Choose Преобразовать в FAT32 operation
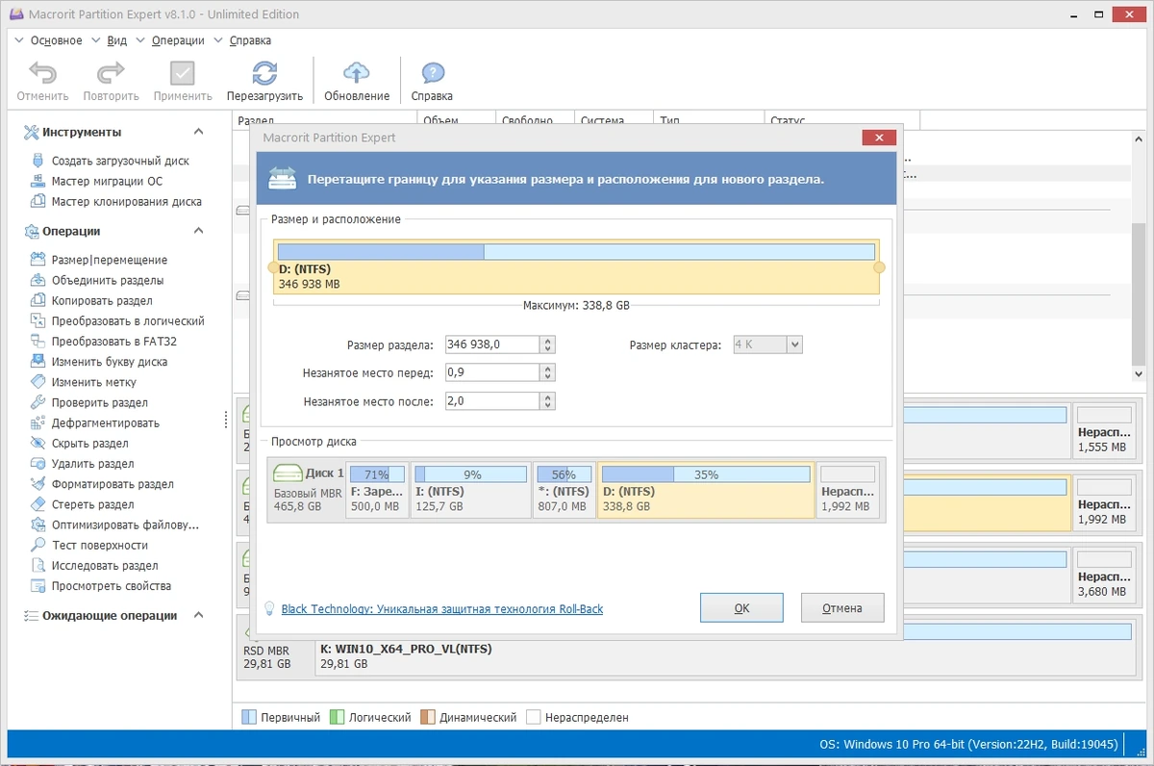 click(x=113, y=342)
